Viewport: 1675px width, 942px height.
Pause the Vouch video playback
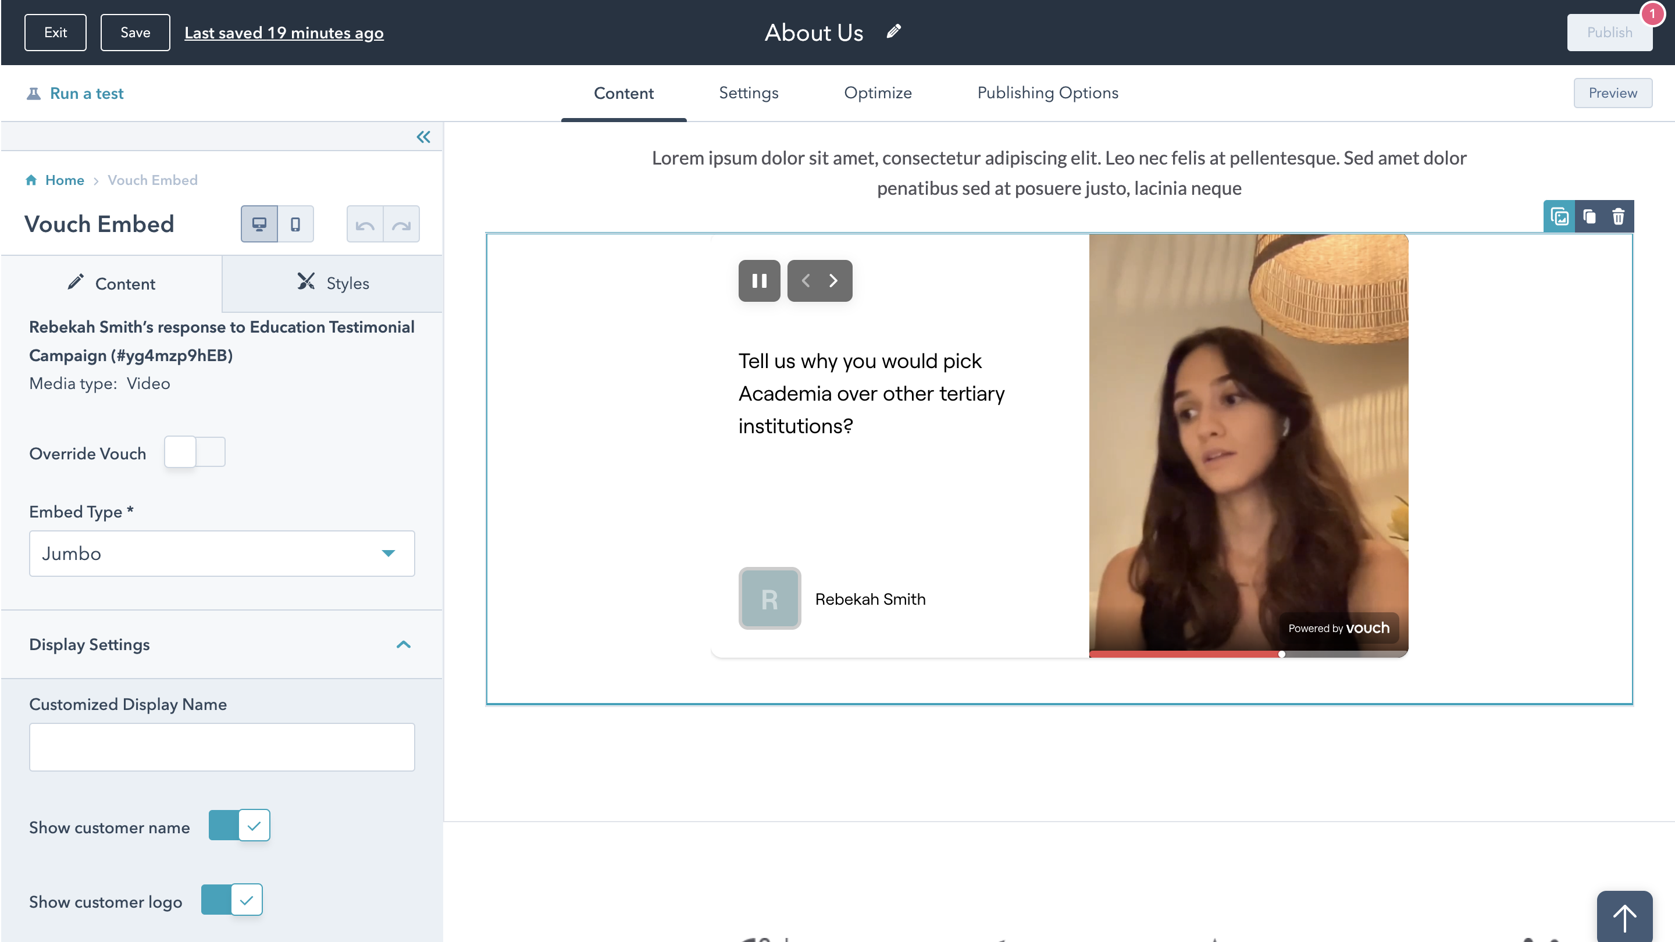759,281
